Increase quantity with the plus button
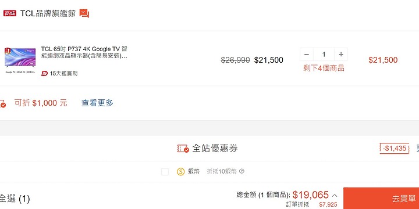 (340, 55)
